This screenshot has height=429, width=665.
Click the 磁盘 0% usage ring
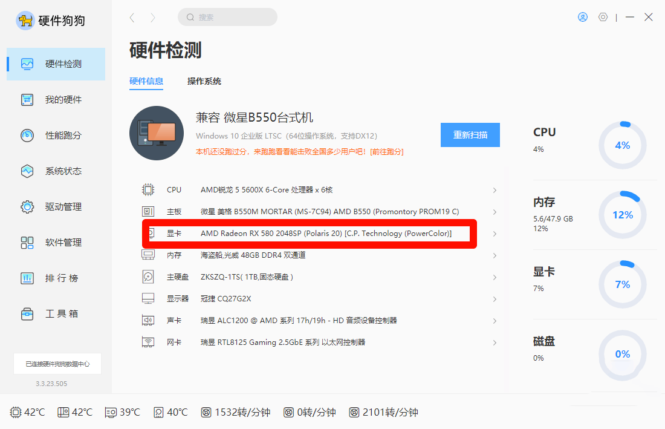point(623,355)
